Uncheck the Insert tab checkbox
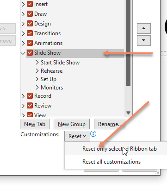Image resolution: width=167 pixels, height=191 pixels. (30, 4)
